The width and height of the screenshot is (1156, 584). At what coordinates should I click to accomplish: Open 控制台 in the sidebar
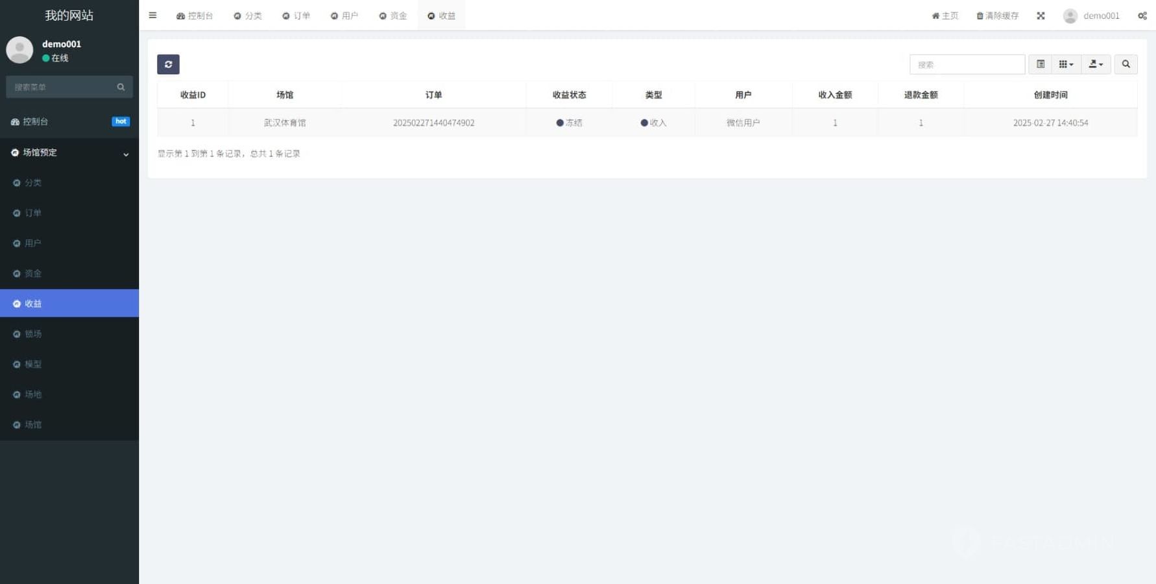coord(36,122)
